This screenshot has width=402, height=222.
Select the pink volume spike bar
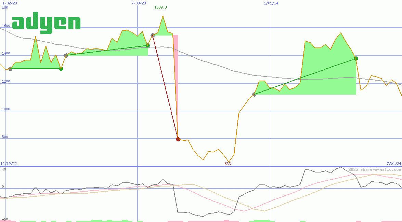point(177,85)
